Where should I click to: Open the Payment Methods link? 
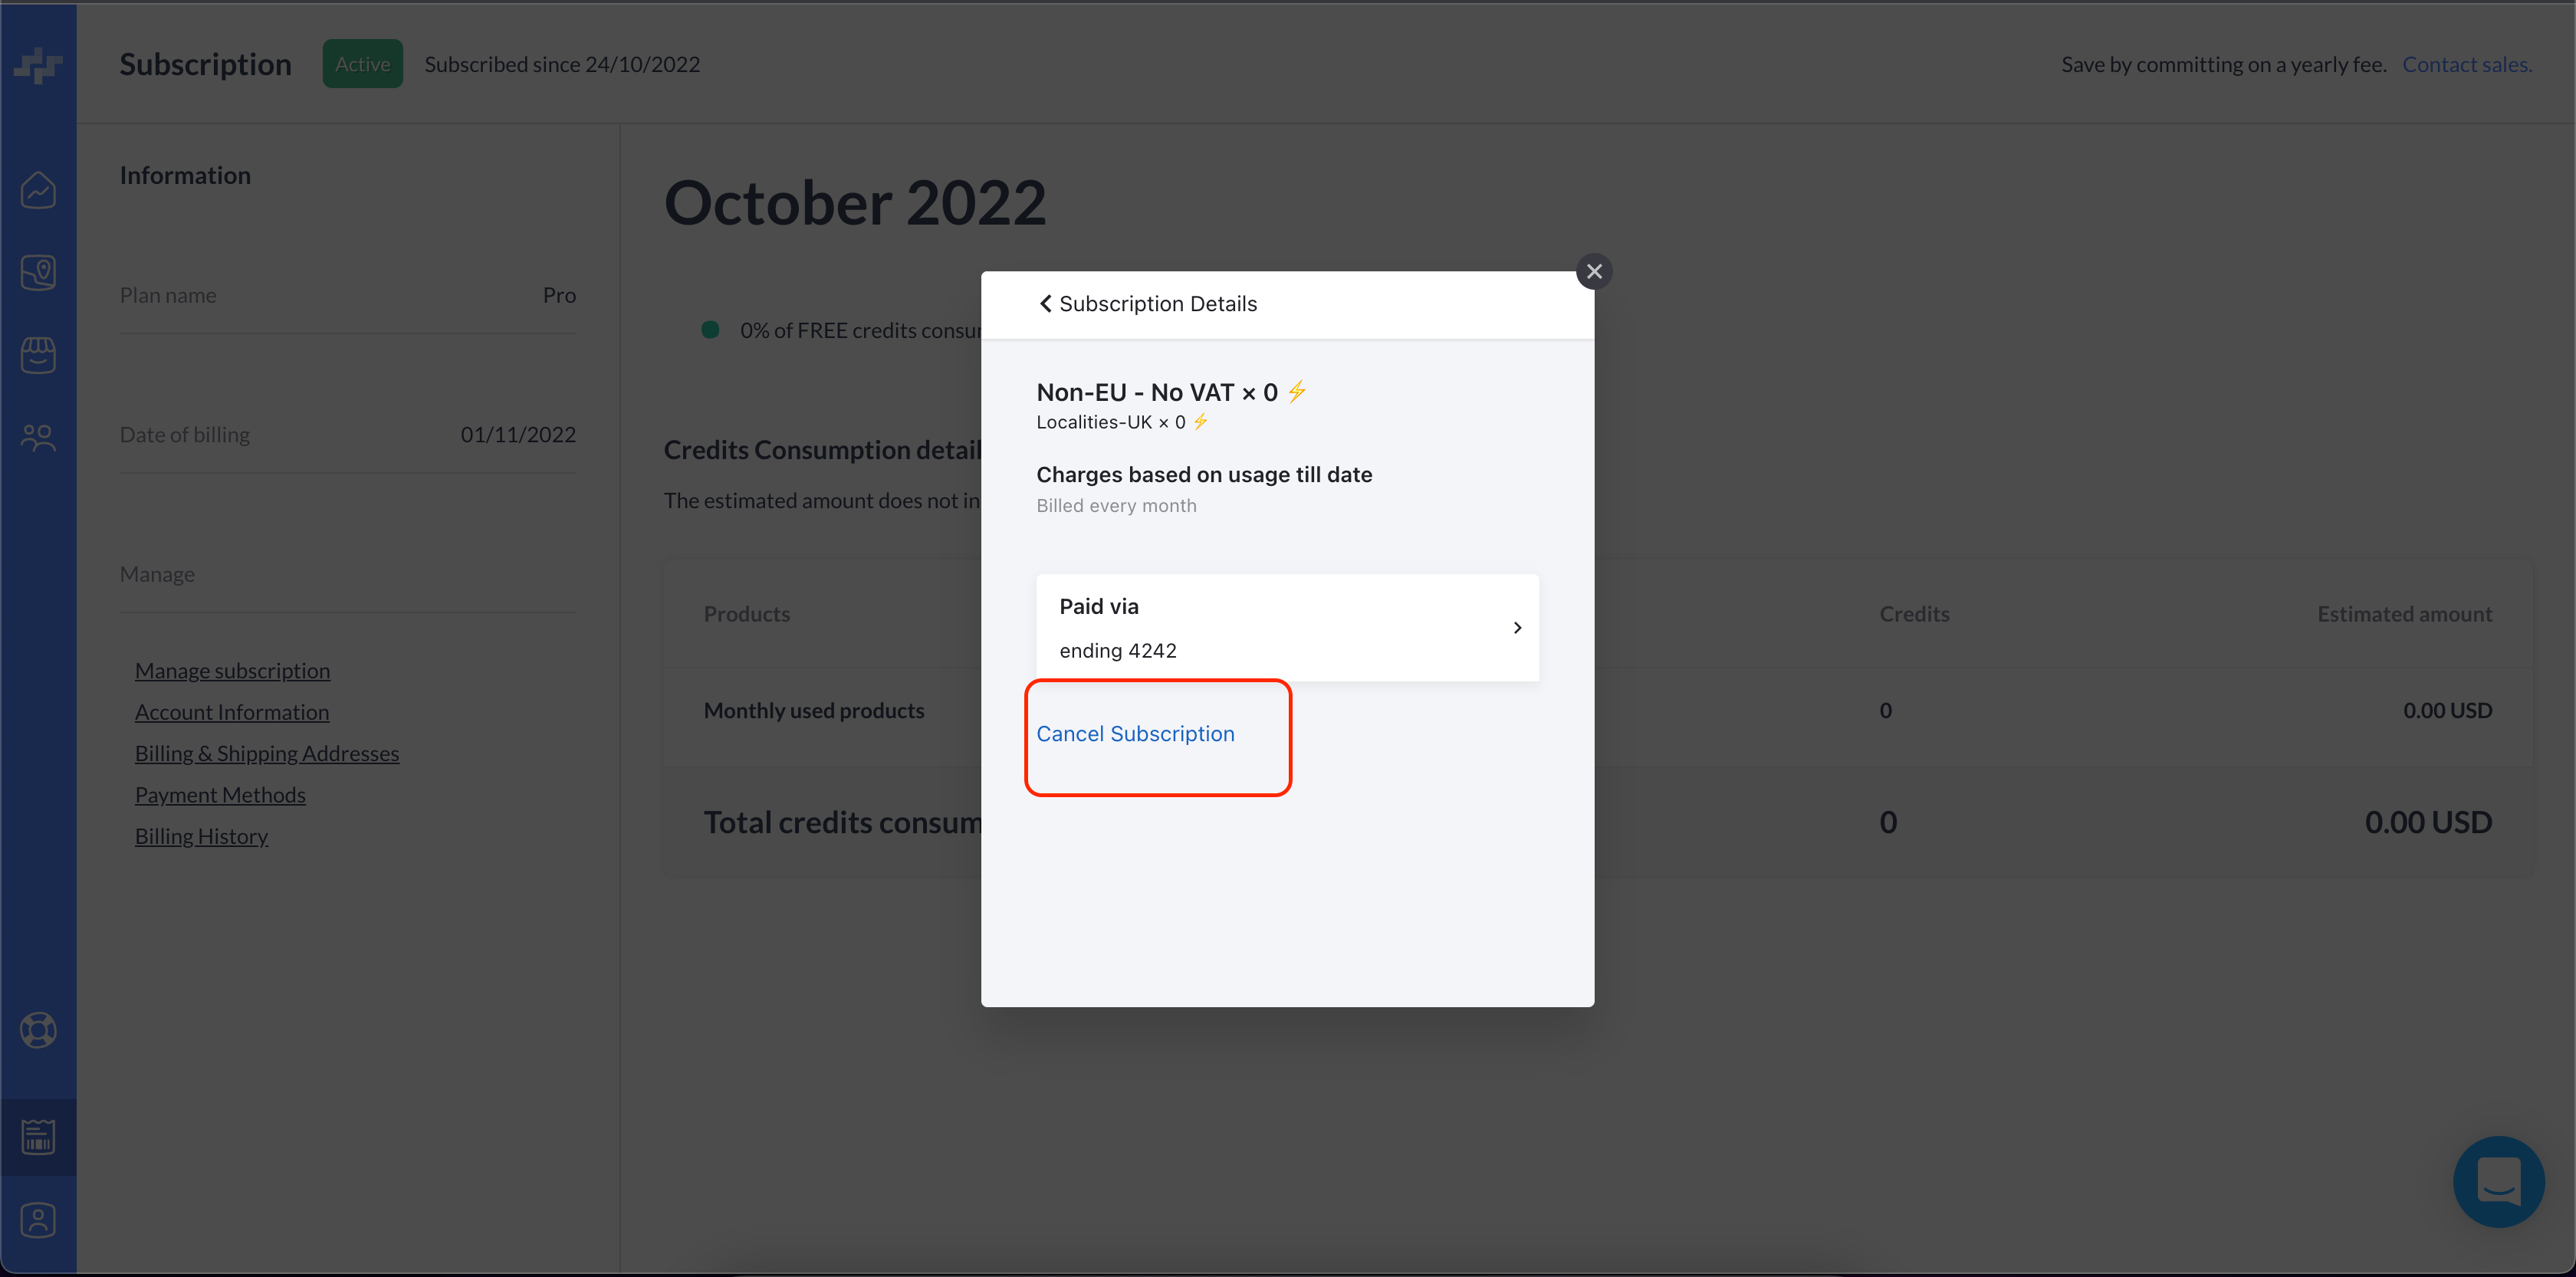click(x=220, y=795)
